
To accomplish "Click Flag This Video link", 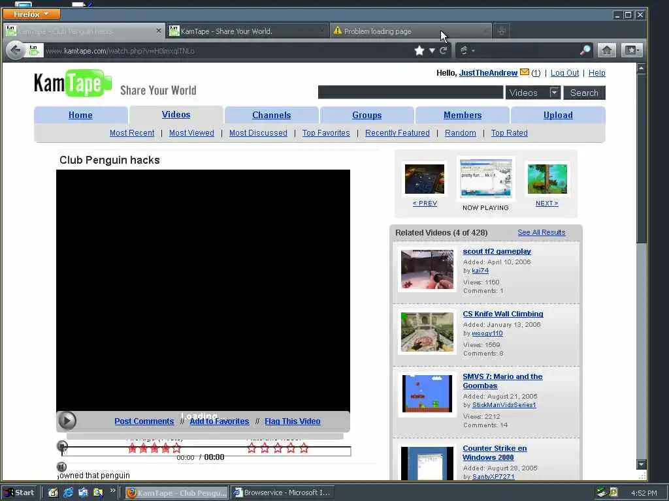I will click(292, 421).
